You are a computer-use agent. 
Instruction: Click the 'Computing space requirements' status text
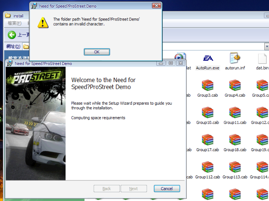coord(98,118)
